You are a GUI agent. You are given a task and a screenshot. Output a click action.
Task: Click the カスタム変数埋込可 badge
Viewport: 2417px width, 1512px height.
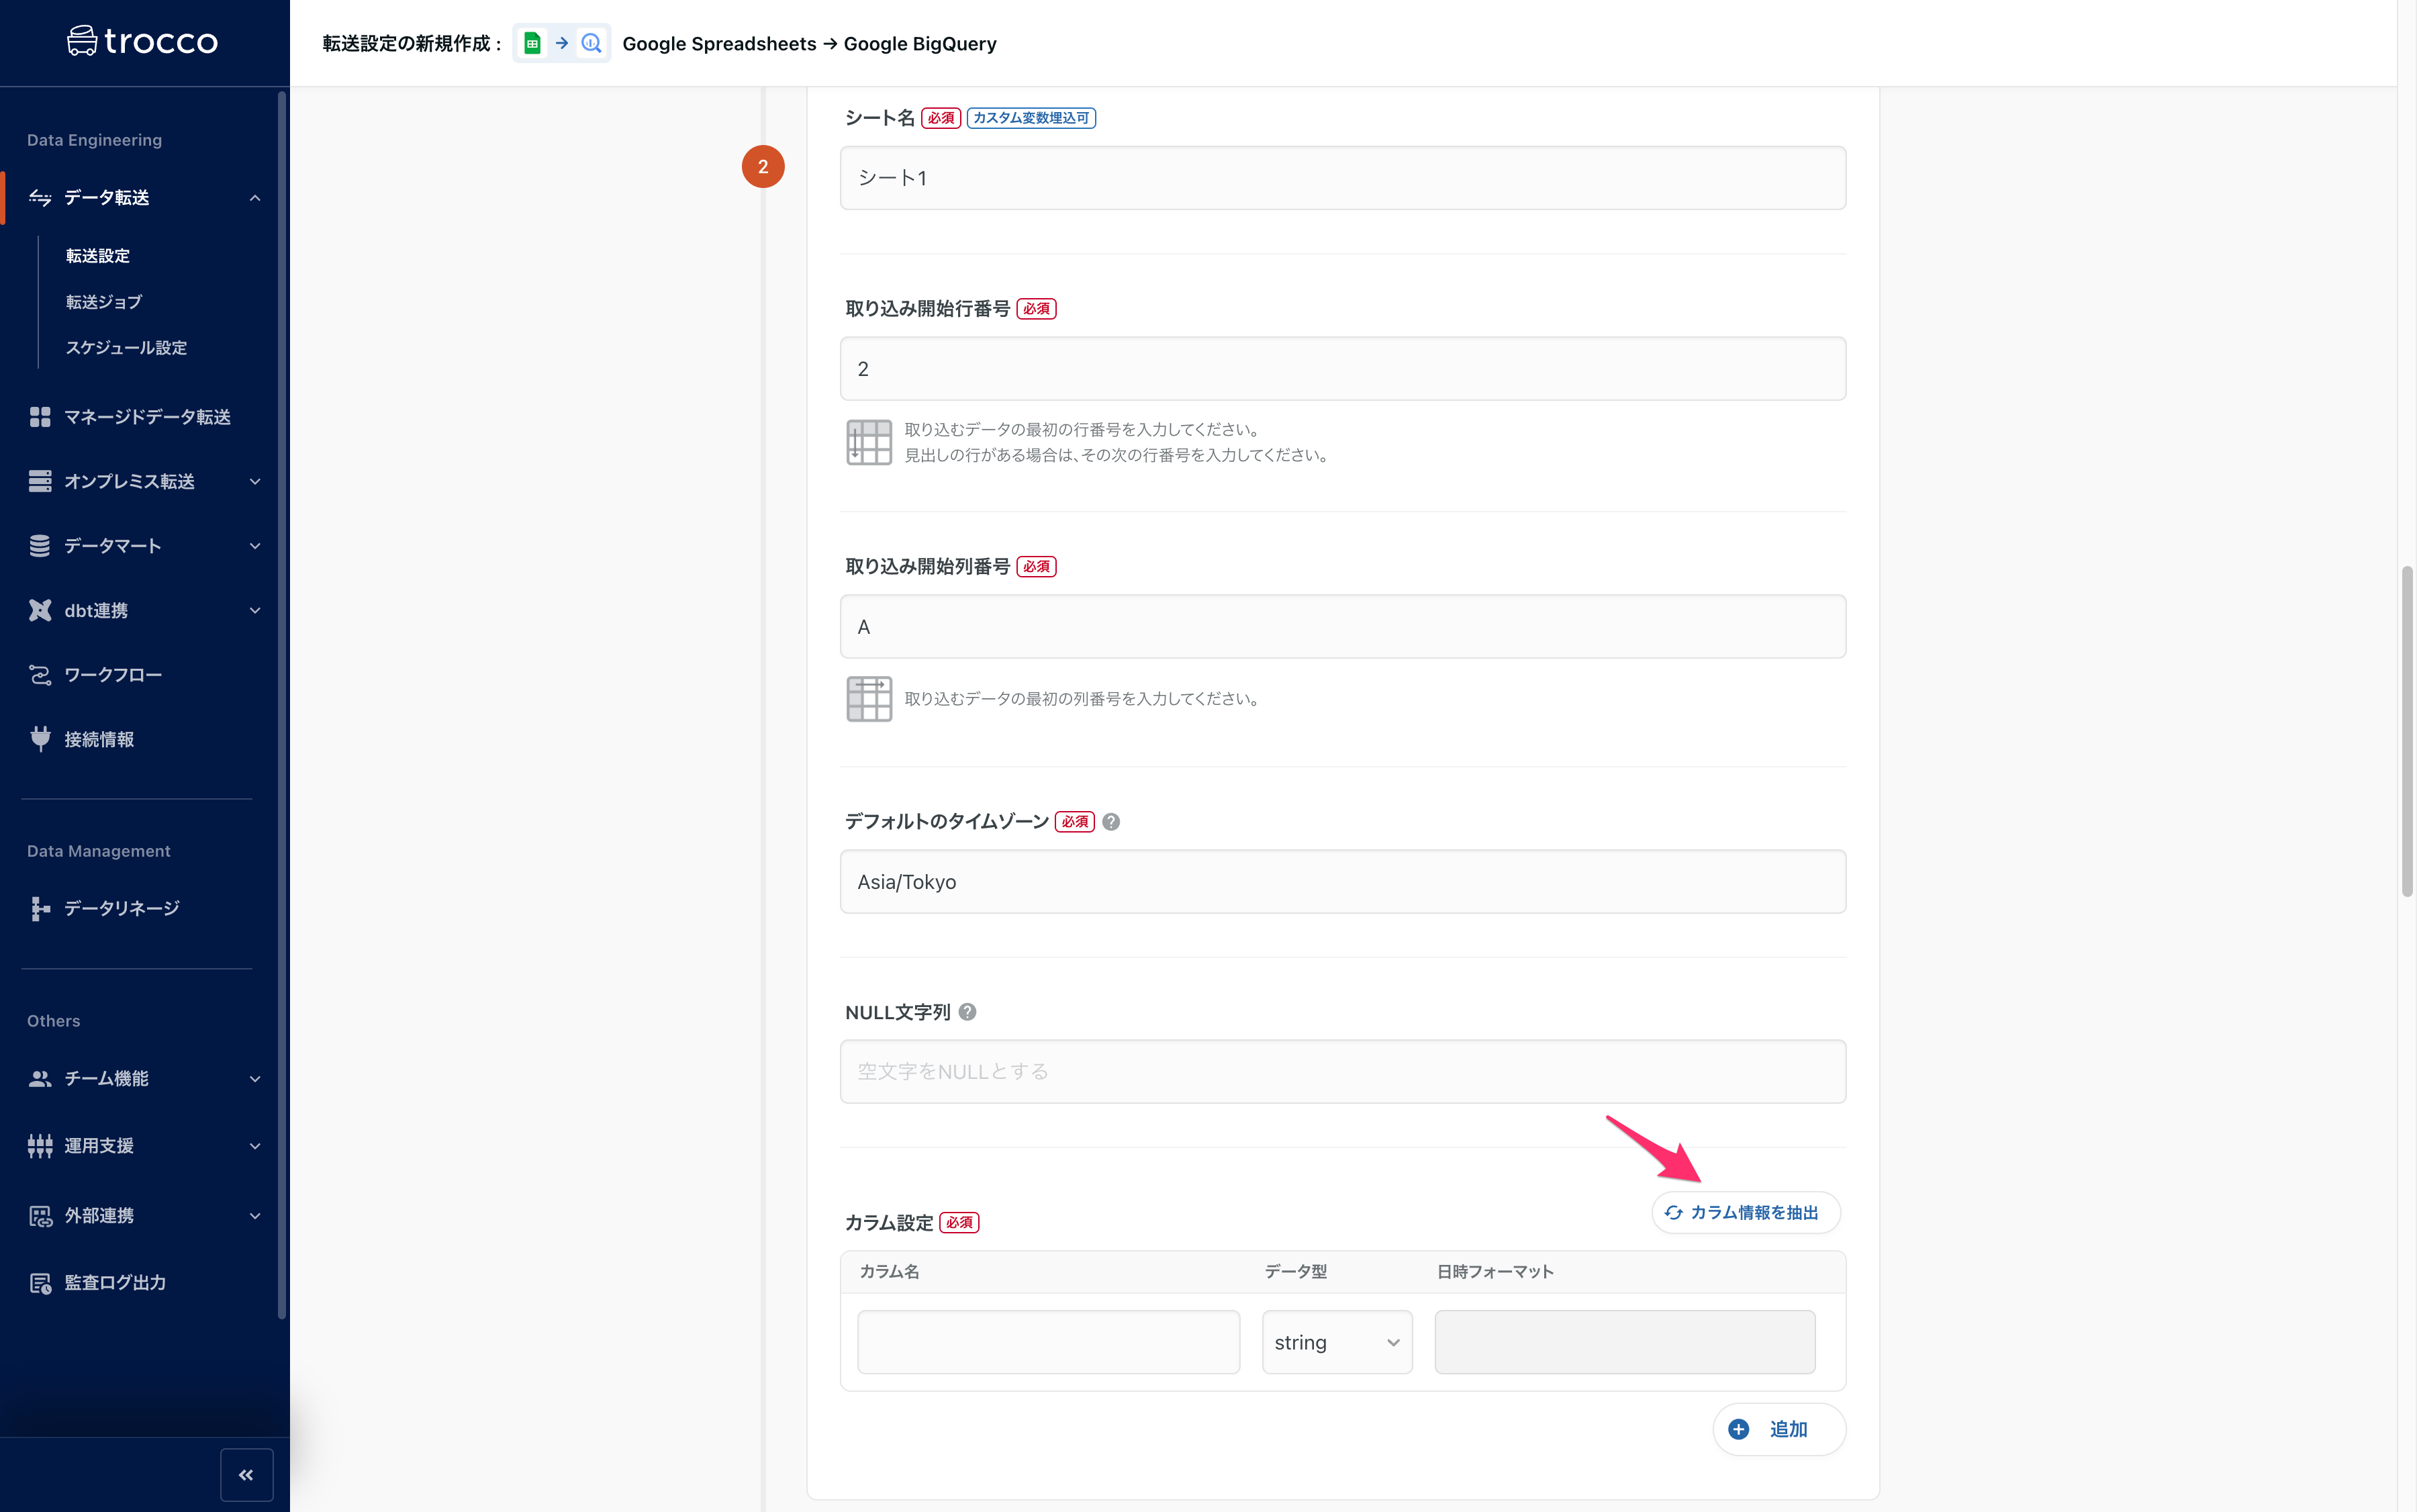point(1031,118)
